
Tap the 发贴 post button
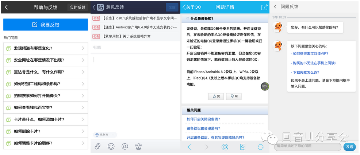pyautogui.click(x=172, y=7)
